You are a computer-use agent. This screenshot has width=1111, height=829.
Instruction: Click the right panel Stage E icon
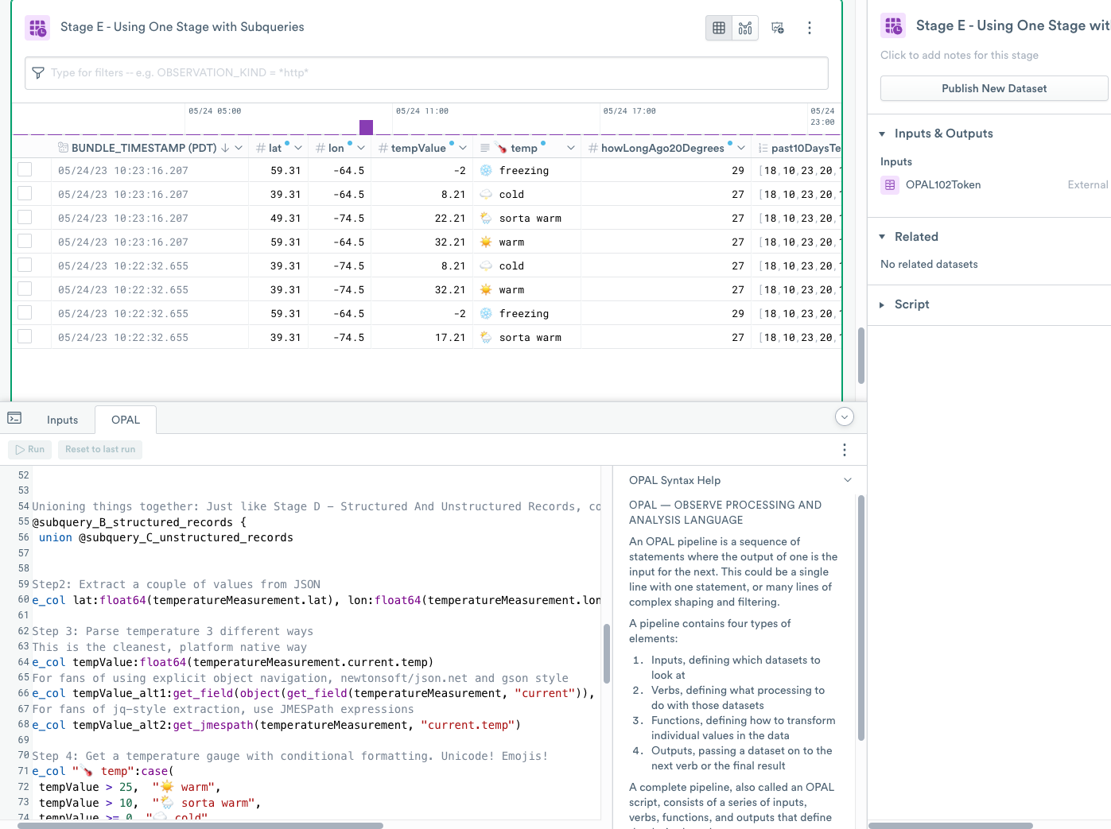(x=893, y=25)
